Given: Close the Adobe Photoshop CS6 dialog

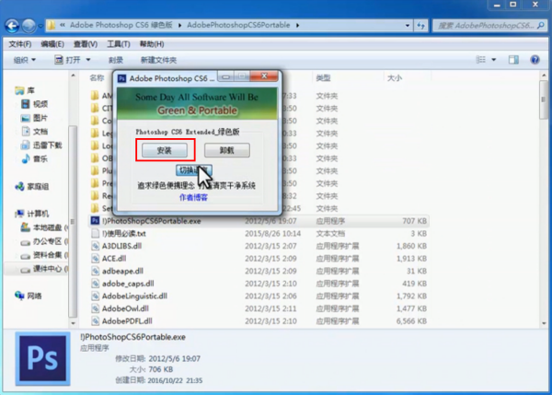Looking at the screenshot, I should click(x=264, y=76).
